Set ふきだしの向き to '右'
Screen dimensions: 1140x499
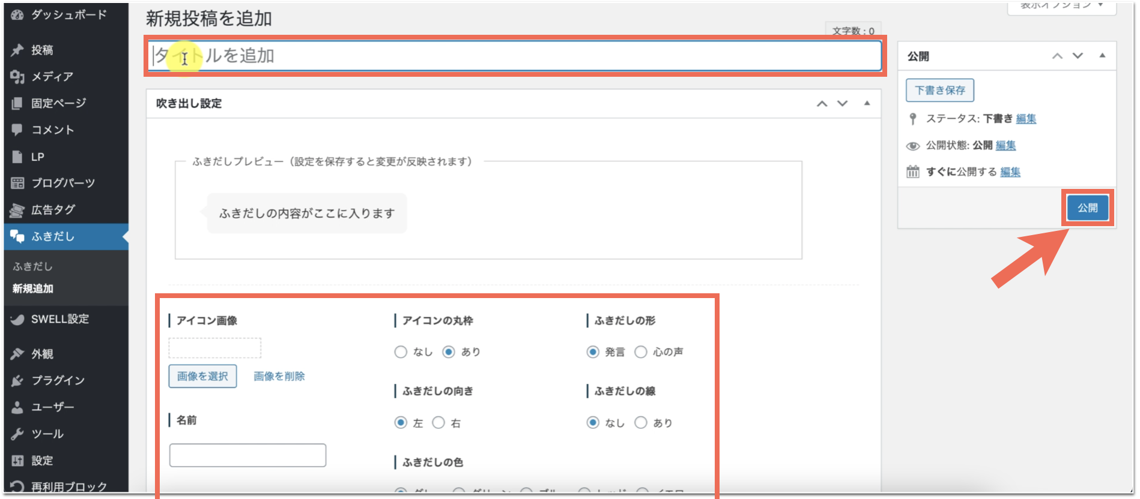(x=438, y=423)
